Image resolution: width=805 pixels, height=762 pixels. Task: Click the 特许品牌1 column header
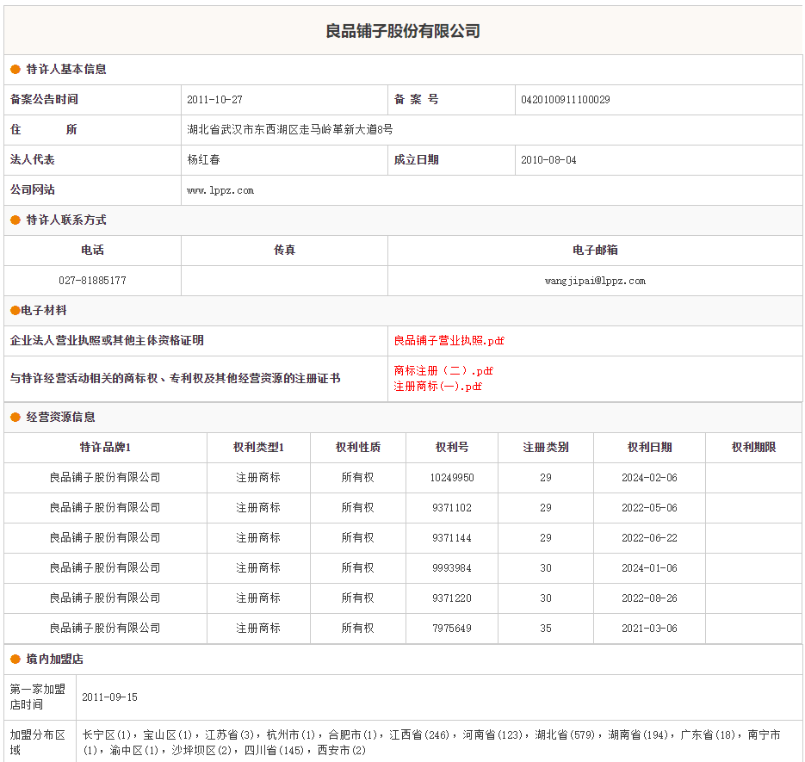105,448
